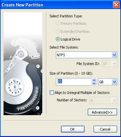Choose the Extended Partition radio option
Screen dimensions: 121x137
coord(58,32)
